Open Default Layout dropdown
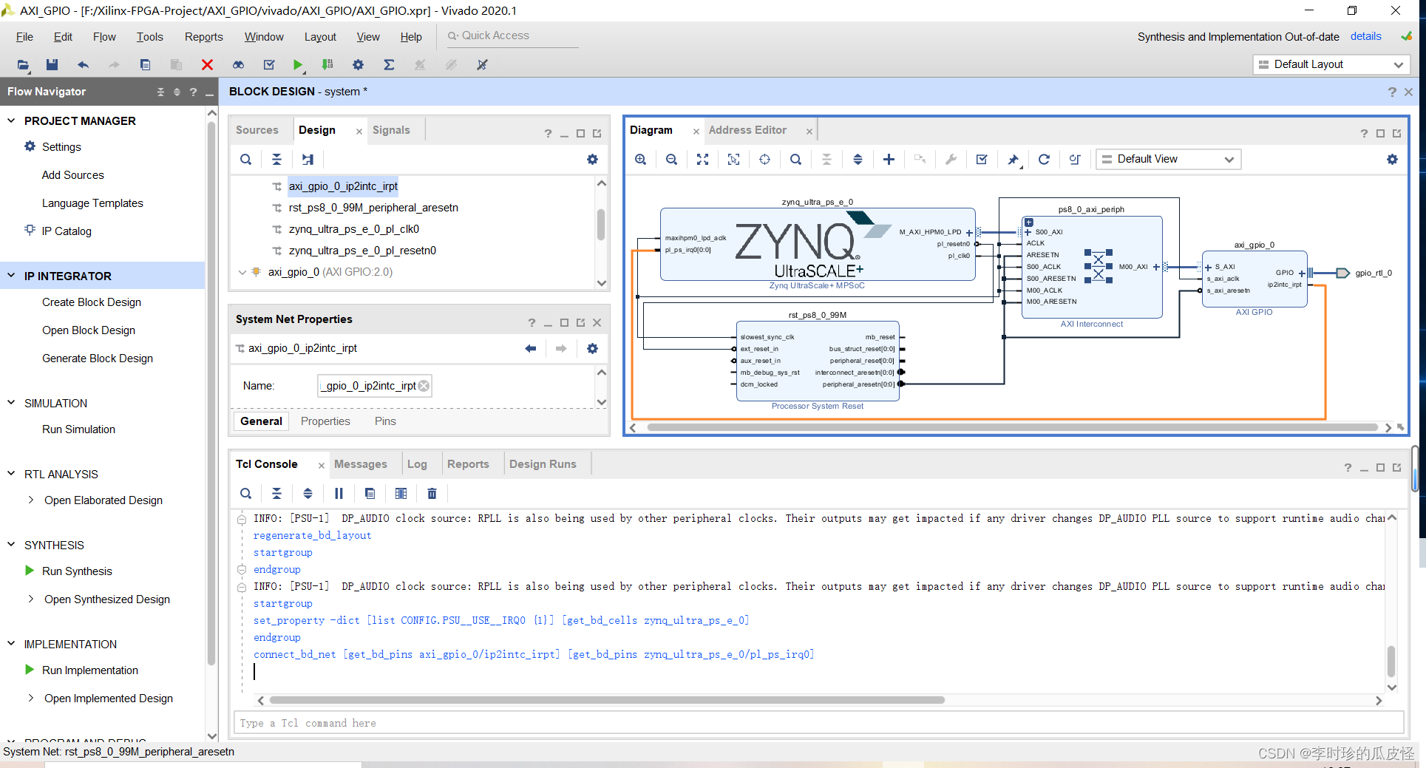 coord(1331,65)
